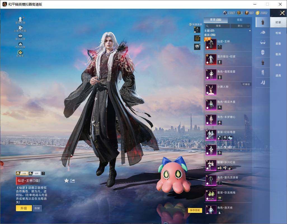Open the pants category icon
Screen dimensions: 287x224
(263, 73)
